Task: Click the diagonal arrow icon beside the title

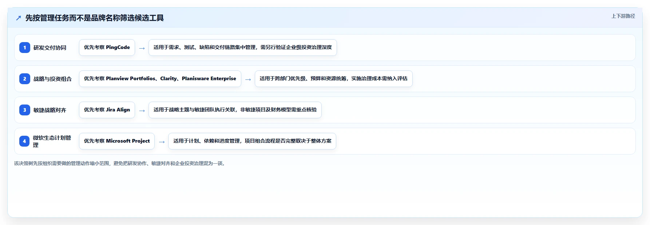Action: click(19, 18)
